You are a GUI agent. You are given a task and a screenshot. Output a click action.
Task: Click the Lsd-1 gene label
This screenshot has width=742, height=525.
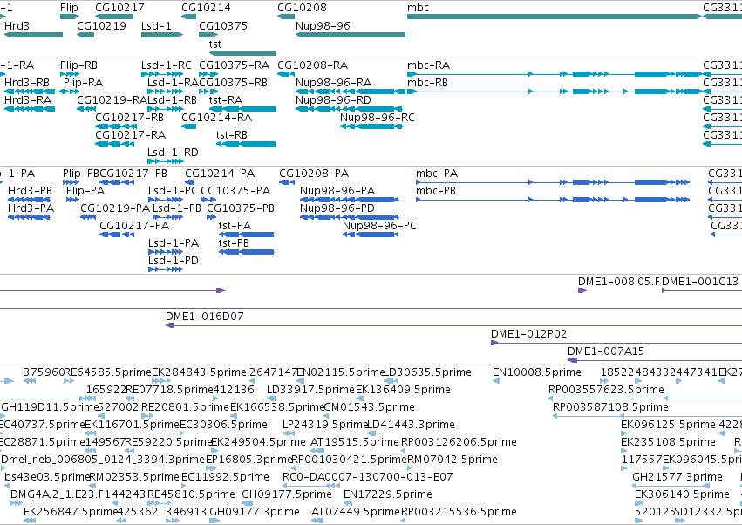click(156, 26)
